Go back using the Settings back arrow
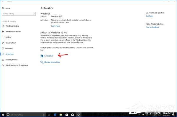 click(3, 2)
